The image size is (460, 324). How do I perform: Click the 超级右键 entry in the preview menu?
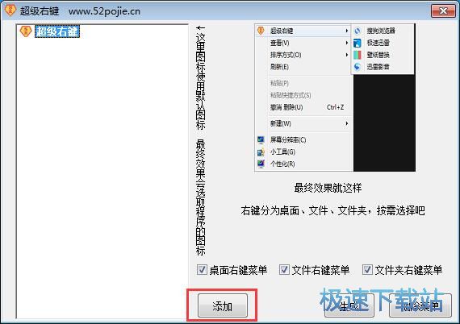click(303, 31)
